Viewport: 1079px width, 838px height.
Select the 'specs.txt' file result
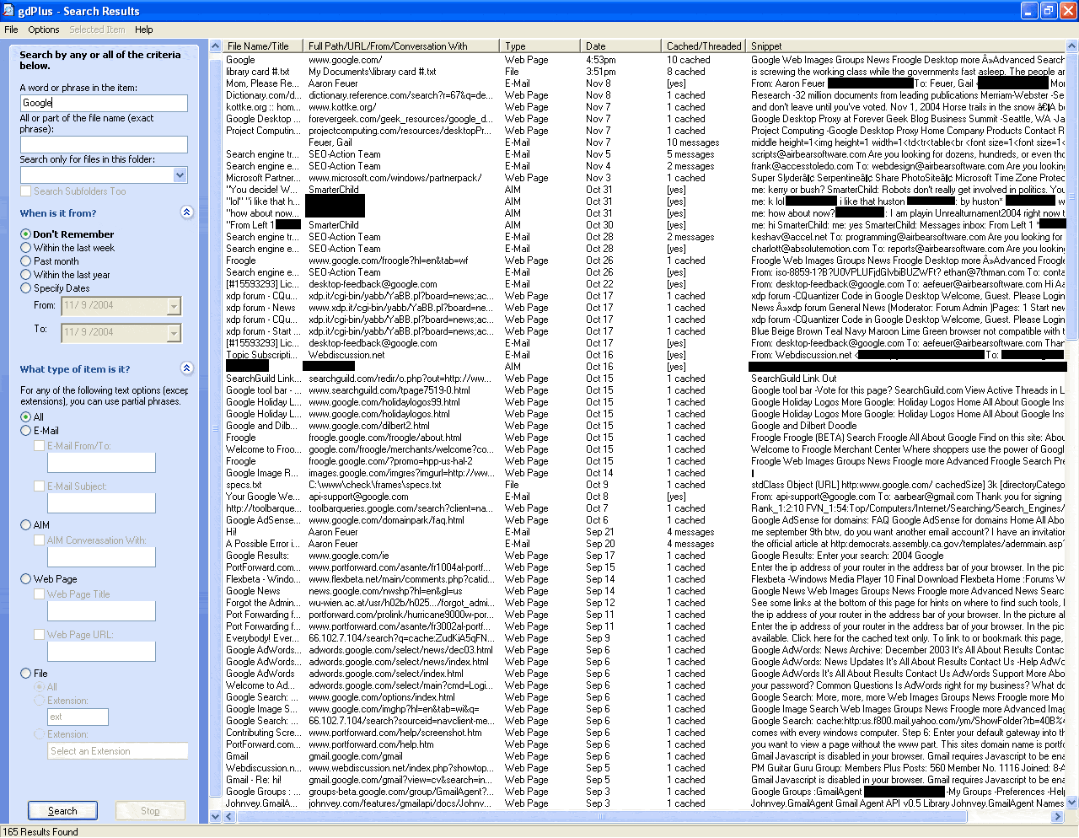(x=644, y=485)
